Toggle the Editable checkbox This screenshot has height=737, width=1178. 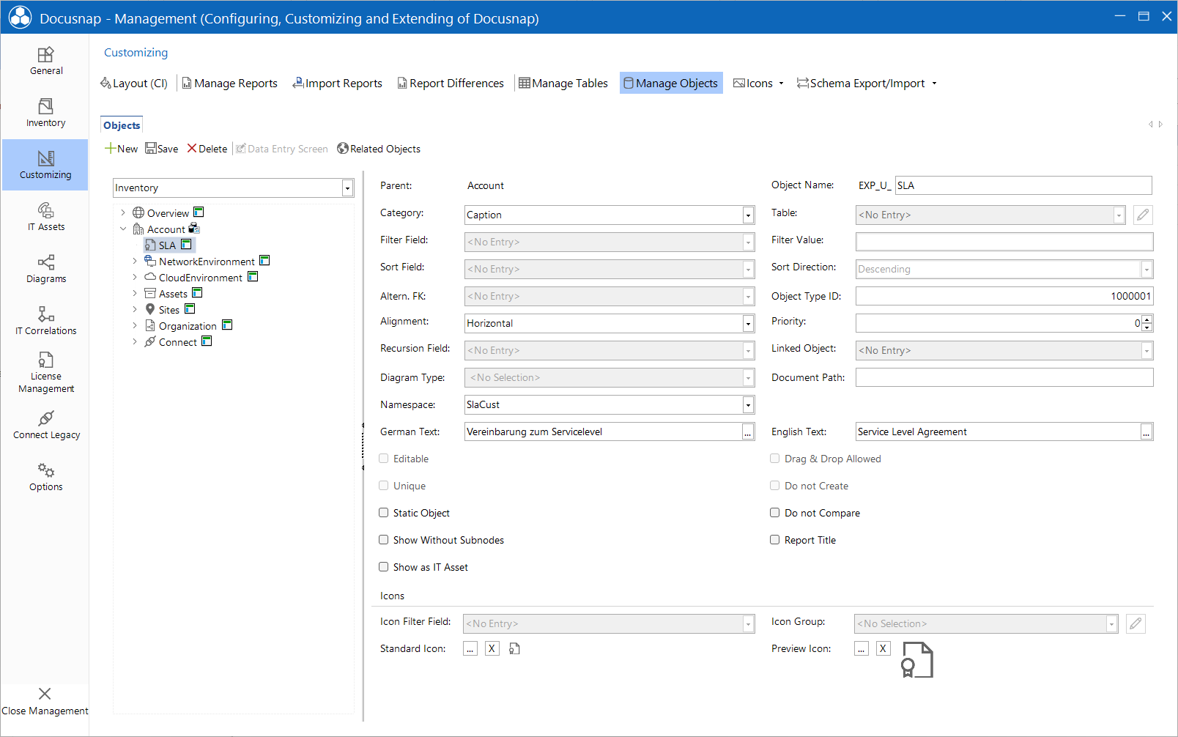tap(383, 459)
